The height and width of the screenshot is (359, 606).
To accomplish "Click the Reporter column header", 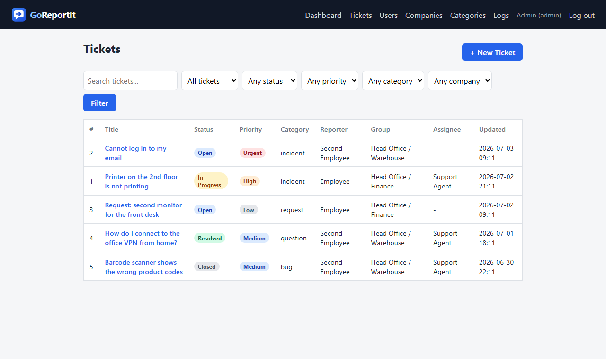I will click(x=334, y=129).
